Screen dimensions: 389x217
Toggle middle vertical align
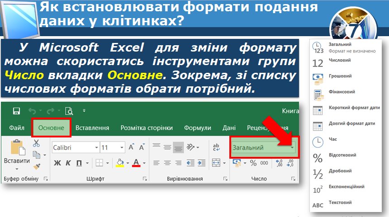pyautogui.click(x=167, y=147)
